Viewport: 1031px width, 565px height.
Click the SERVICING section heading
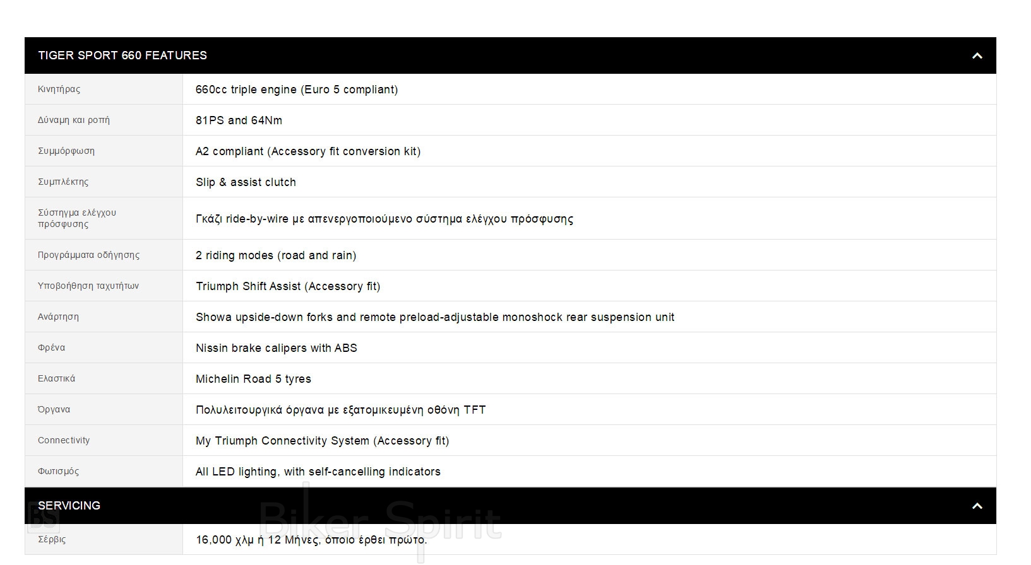[69, 506]
